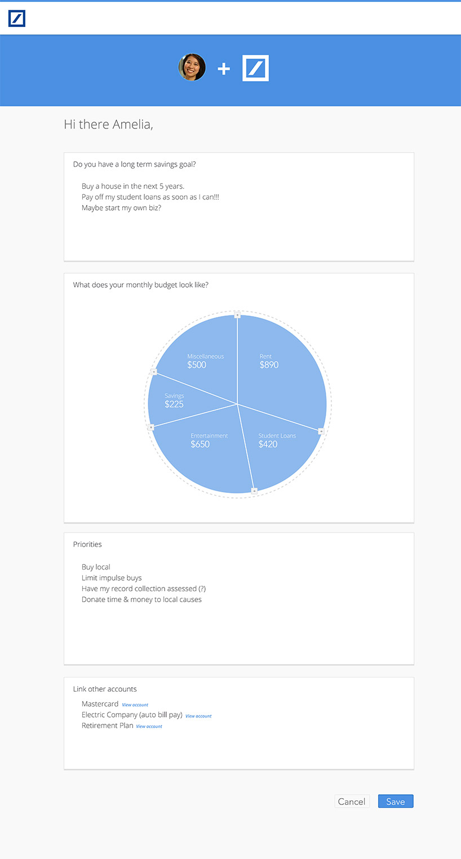Select the bottom handle between Student Loans and Entertainment

point(254,491)
